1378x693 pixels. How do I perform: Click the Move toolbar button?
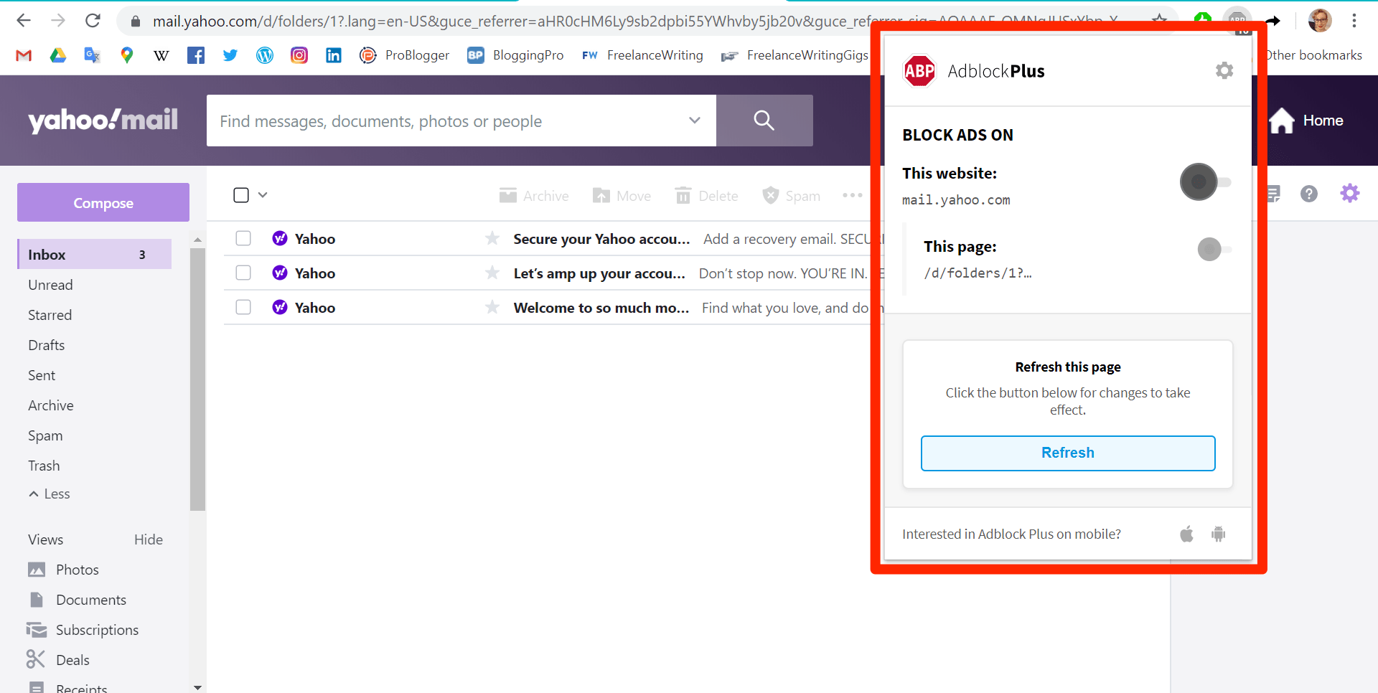pos(622,195)
